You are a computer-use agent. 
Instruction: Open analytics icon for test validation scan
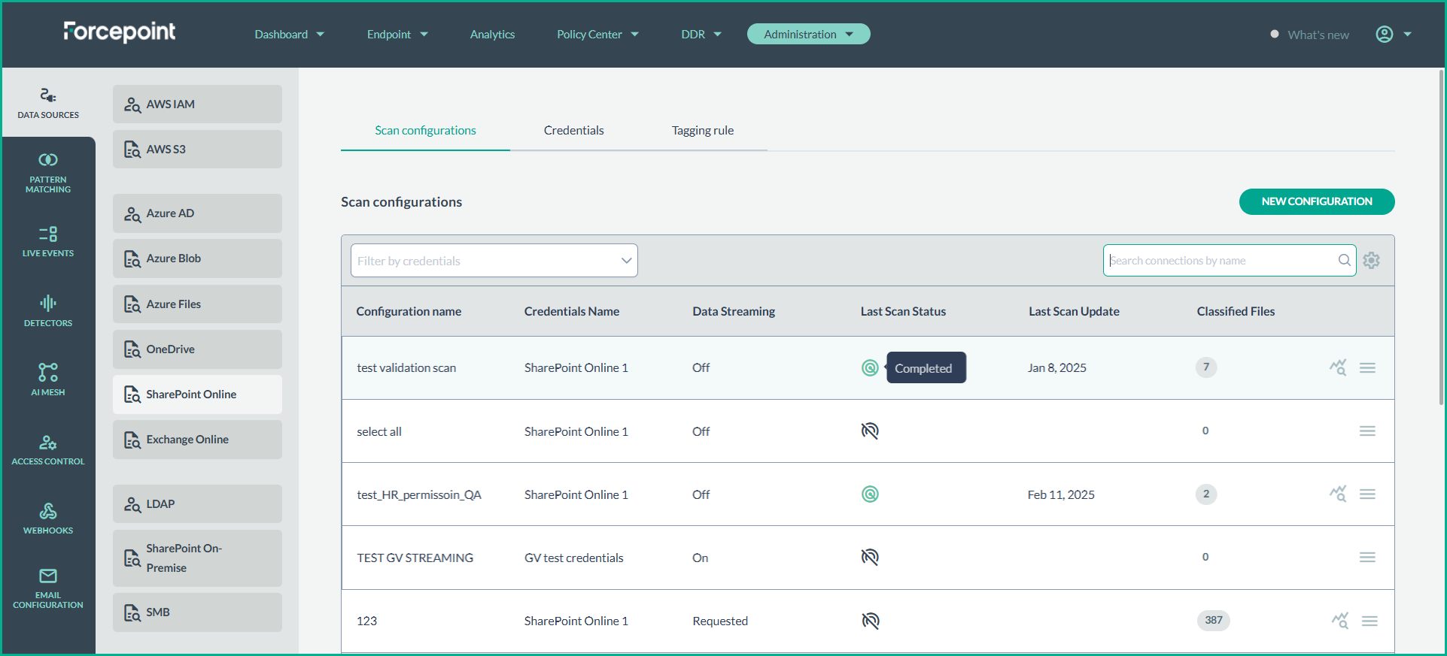click(x=1337, y=367)
